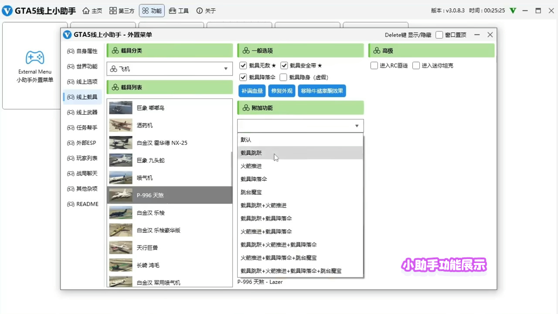Select the 巨象 九头蛇 jet thumbnail
This screenshot has width=558, height=314.
tap(121, 160)
